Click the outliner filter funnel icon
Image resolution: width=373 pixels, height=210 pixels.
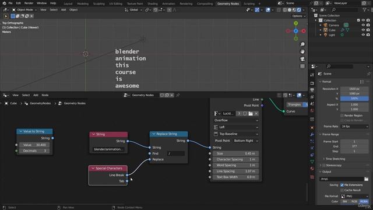pyautogui.click(x=364, y=10)
